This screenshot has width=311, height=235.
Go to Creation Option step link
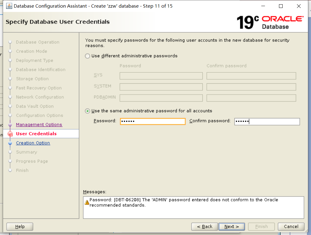[x=33, y=143]
